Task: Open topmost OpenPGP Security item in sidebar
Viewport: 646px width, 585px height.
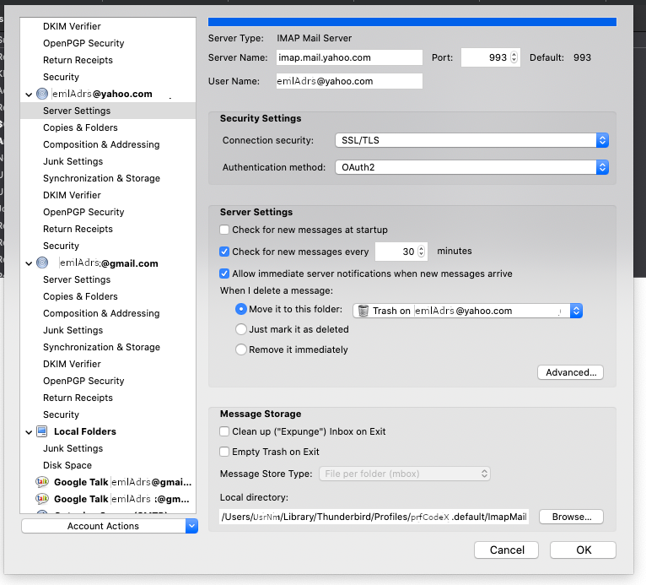Action: click(x=108, y=43)
